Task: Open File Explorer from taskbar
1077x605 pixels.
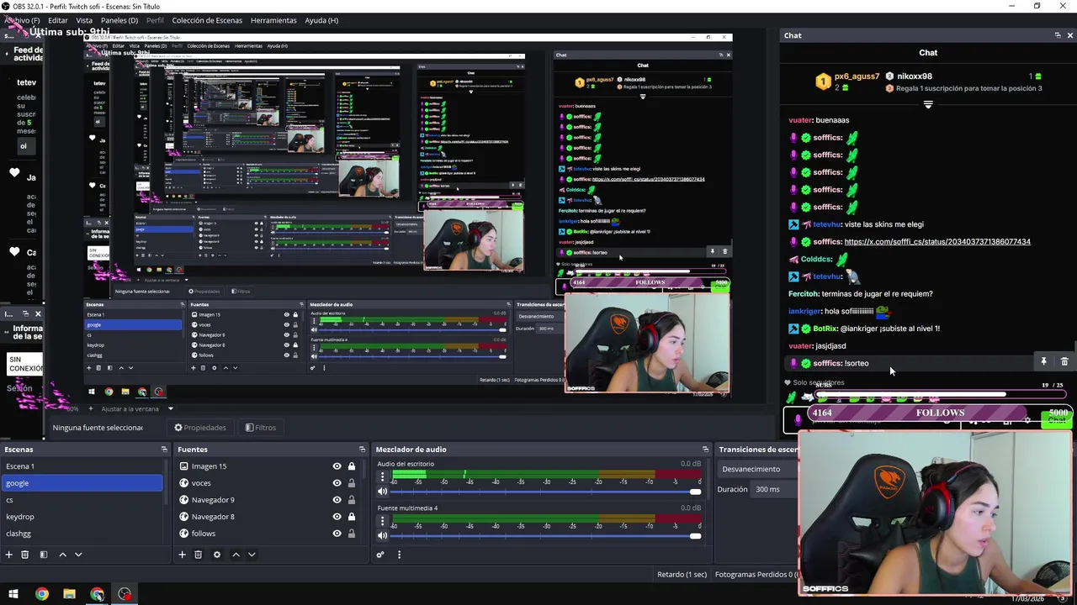Action: point(69,594)
